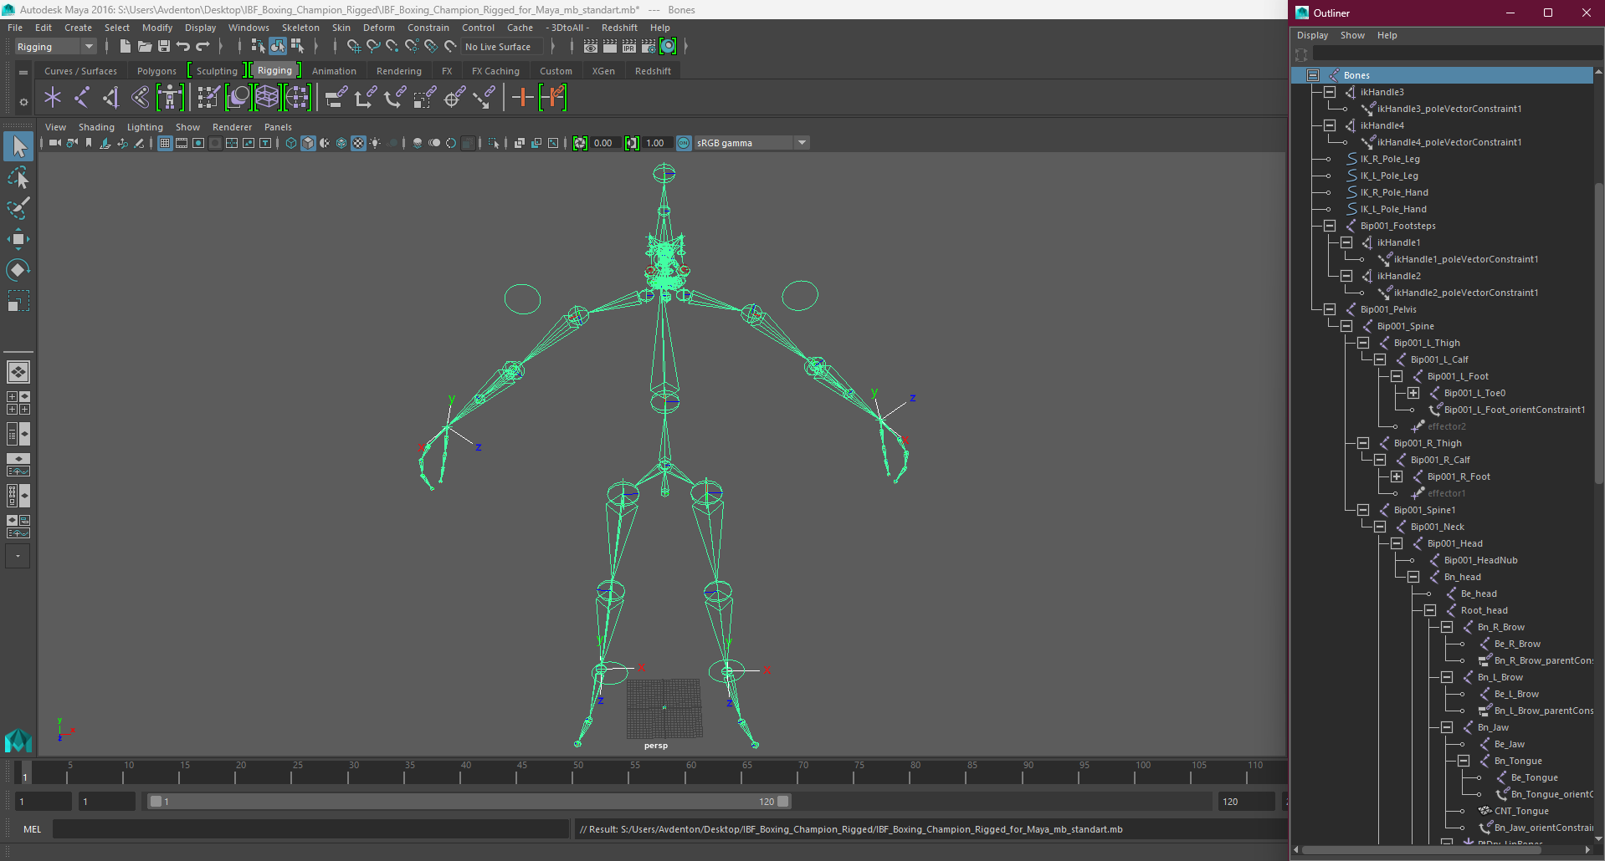Expand Bip001_R_Foot in the Outliner
Image resolution: width=1605 pixels, height=861 pixels.
tap(1397, 476)
